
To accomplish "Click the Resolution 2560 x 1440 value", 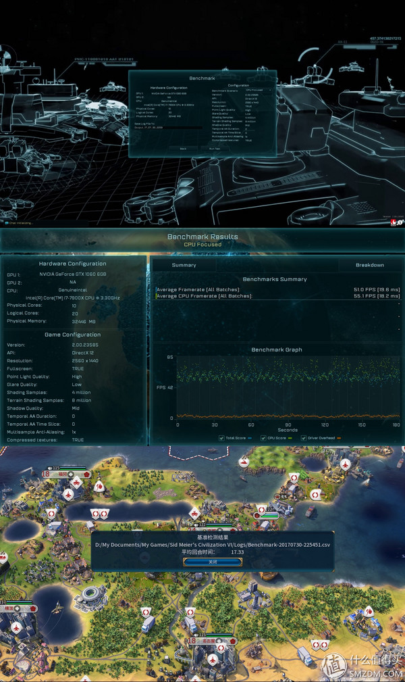I will tap(85, 360).
